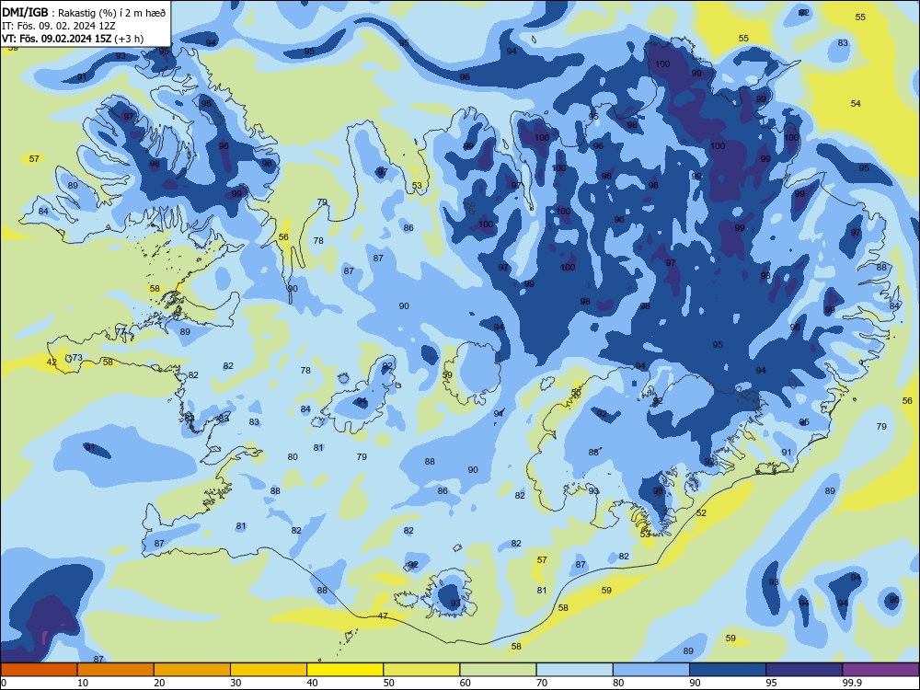Select the '99.9' color scale label
920x690 pixels.
pyautogui.click(x=852, y=683)
